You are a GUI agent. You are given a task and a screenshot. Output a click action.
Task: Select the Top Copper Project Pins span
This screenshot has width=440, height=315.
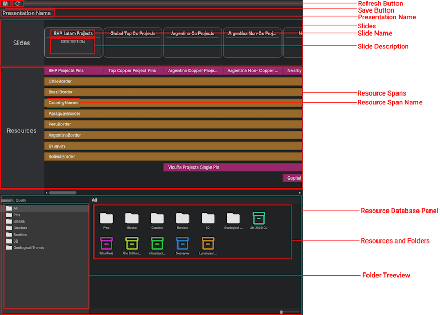[133, 71]
